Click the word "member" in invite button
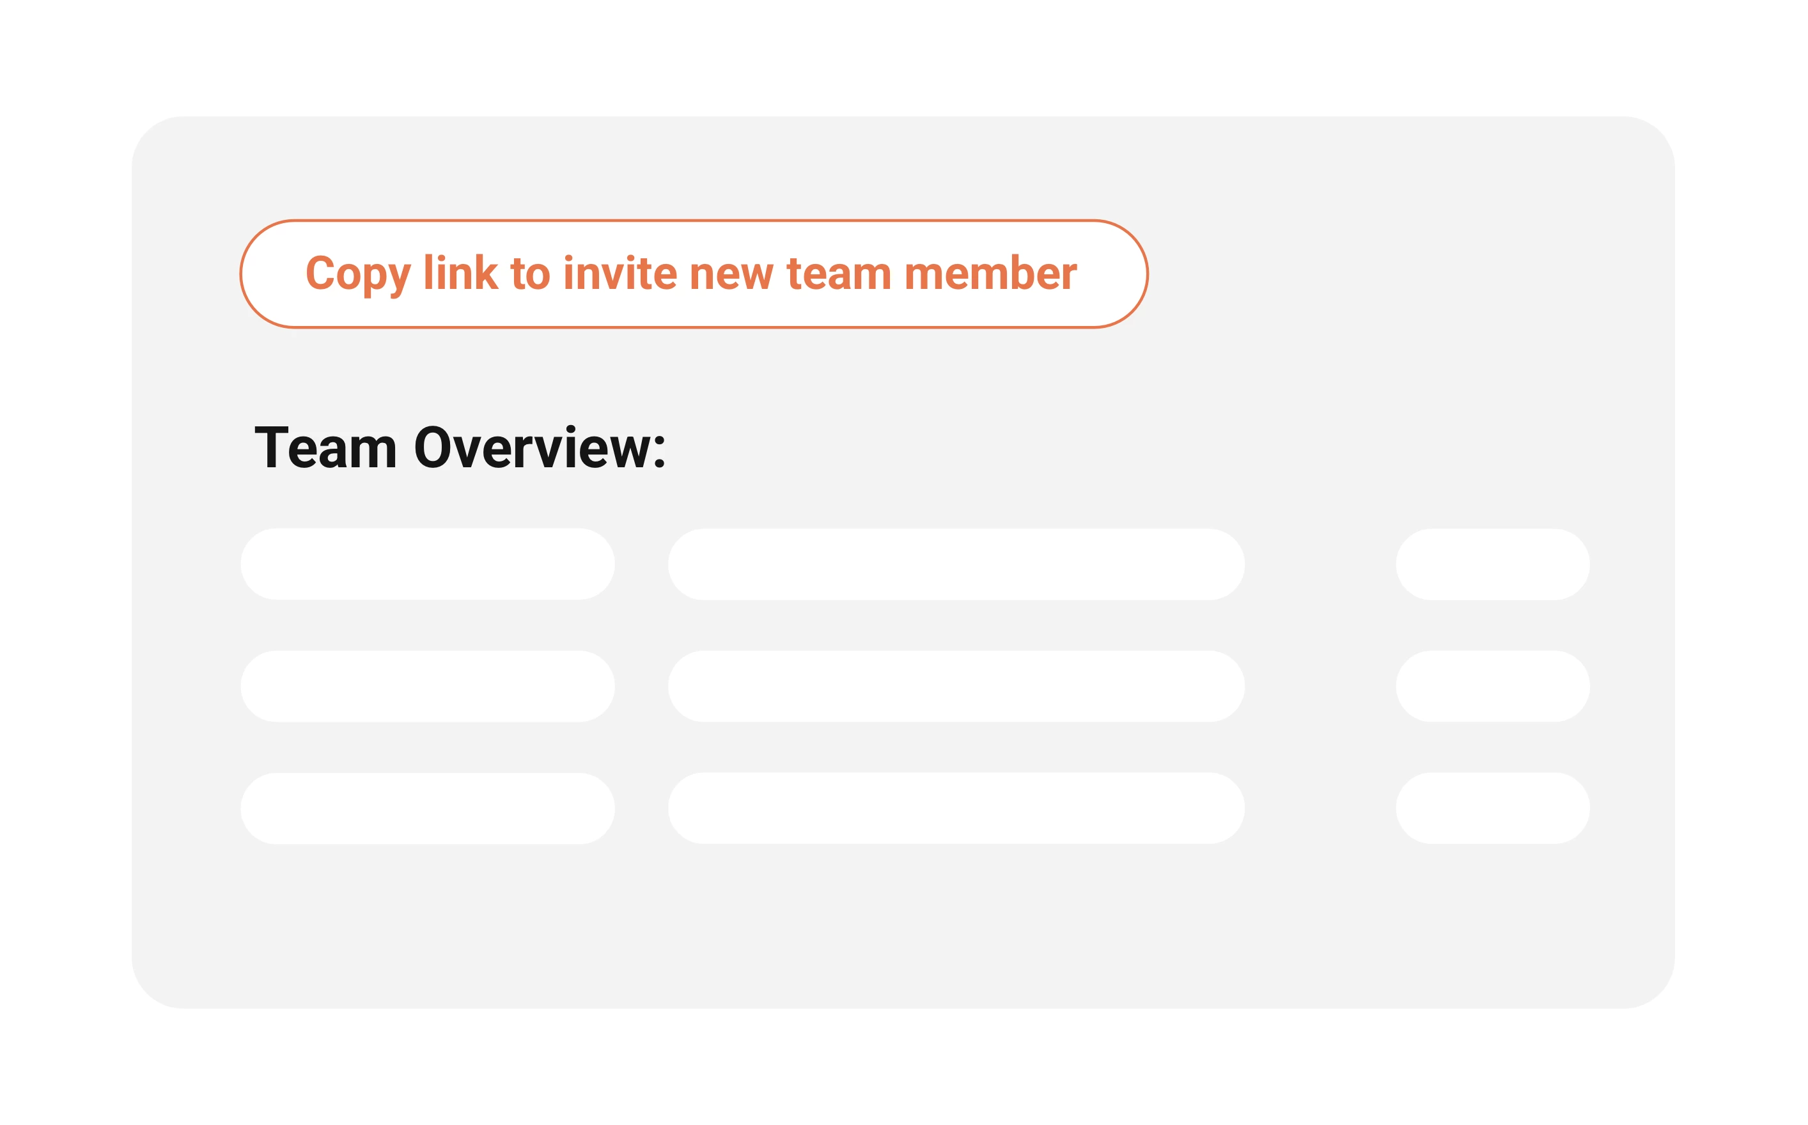 [x=990, y=273]
